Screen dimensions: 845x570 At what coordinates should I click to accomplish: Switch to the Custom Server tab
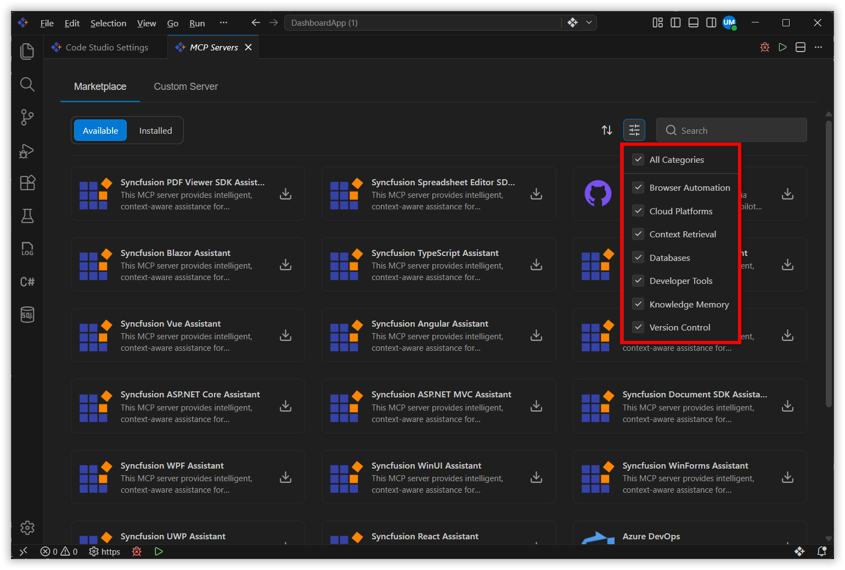coord(185,87)
